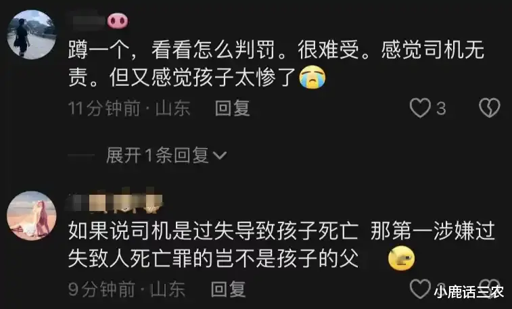Like the first comment with the heart icon
The width and height of the screenshot is (512, 309).
pyautogui.click(x=420, y=108)
